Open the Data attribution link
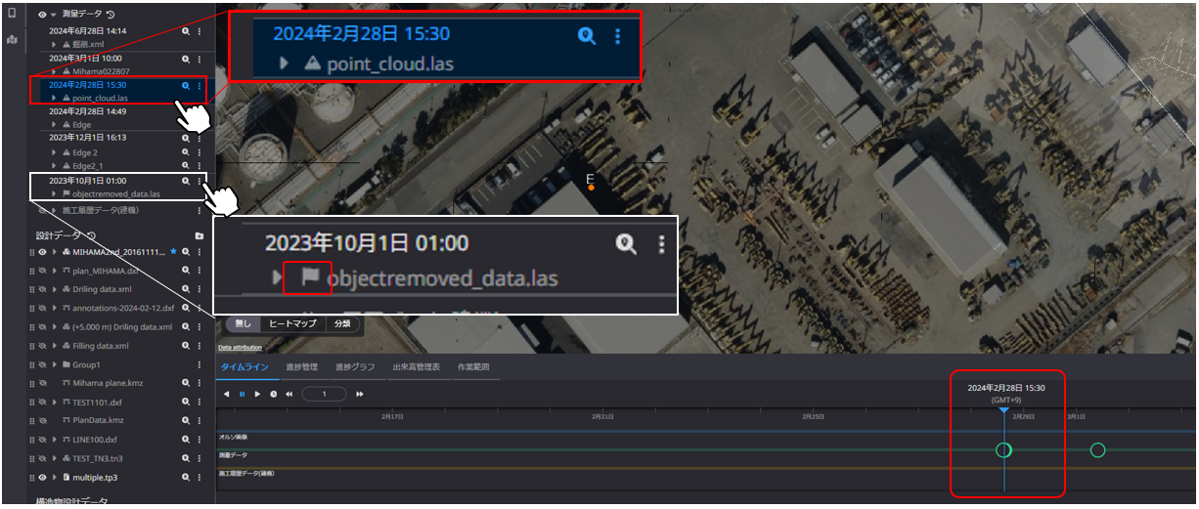The width and height of the screenshot is (1199, 509). click(x=240, y=347)
